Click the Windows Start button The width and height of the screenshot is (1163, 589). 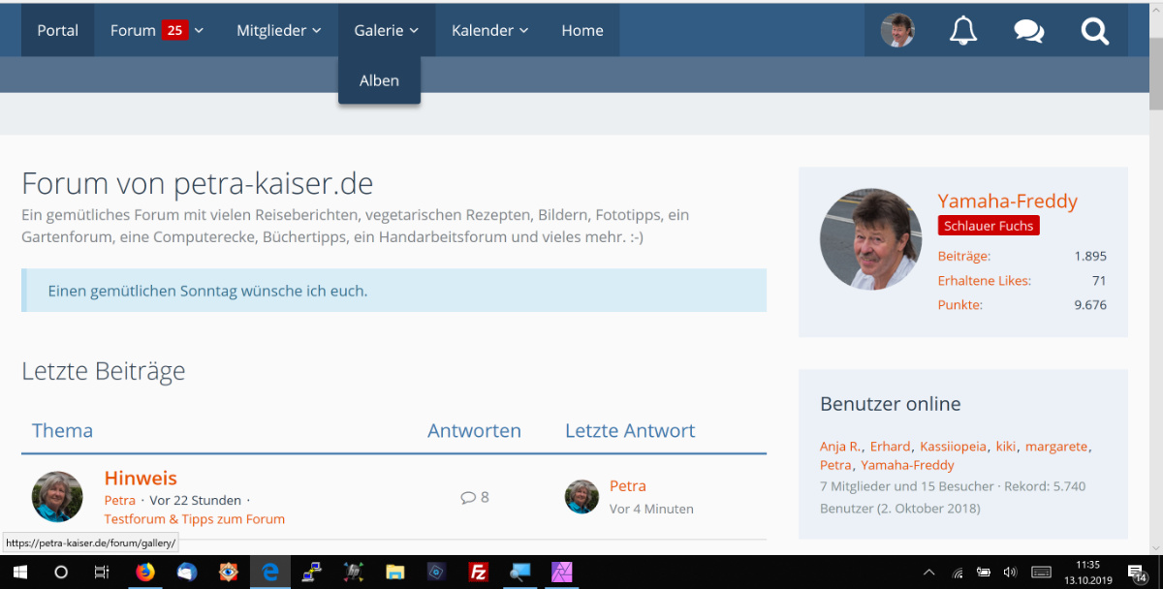(19, 572)
